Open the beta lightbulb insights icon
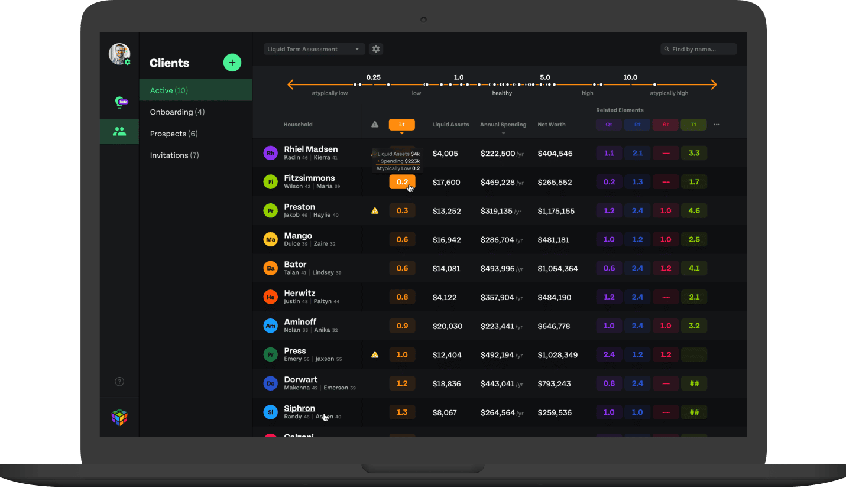The image size is (846, 488). 120,102
